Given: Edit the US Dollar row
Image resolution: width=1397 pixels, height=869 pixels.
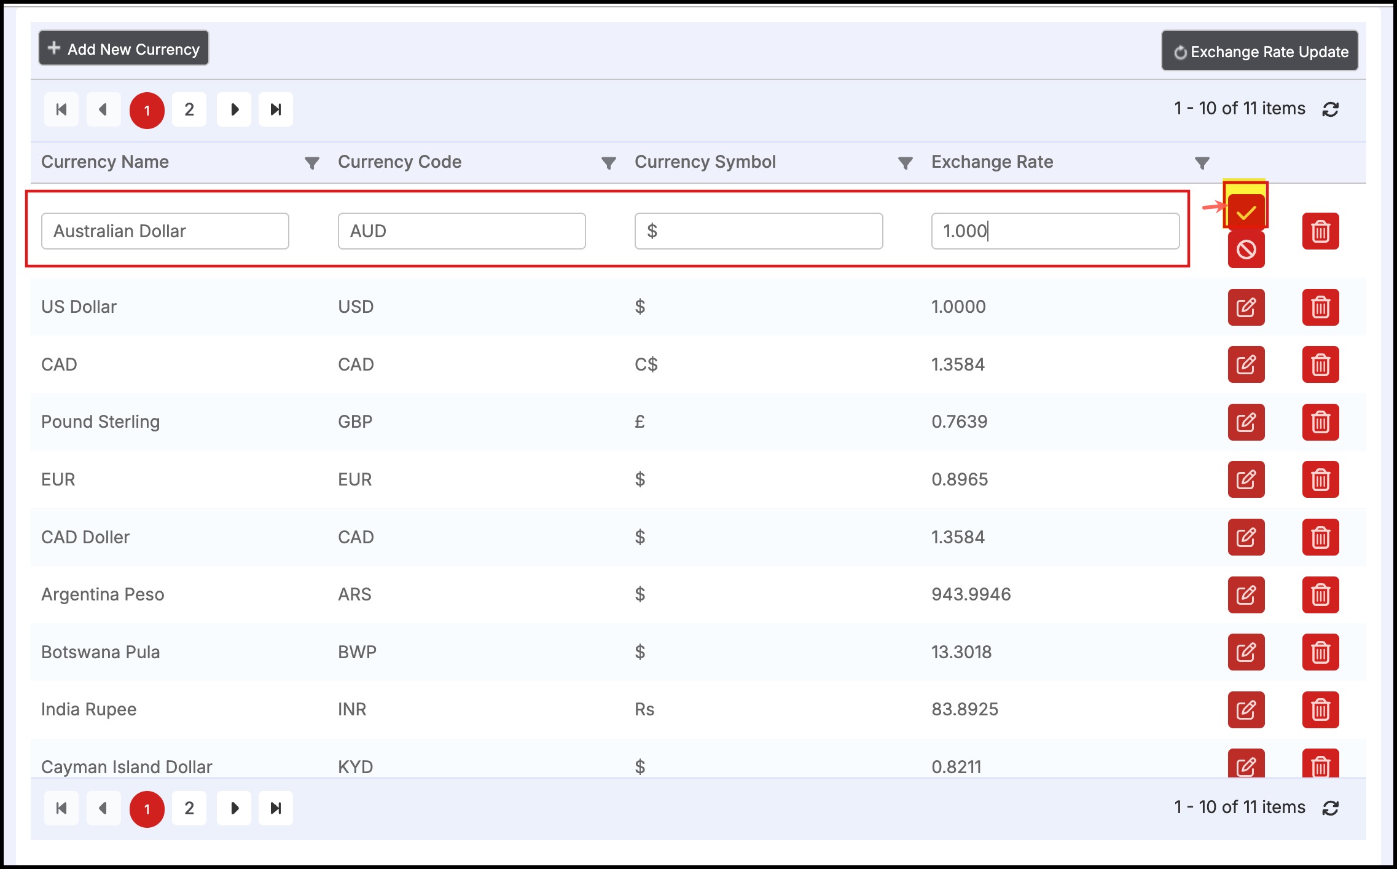Looking at the screenshot, I should point(1246,307).
